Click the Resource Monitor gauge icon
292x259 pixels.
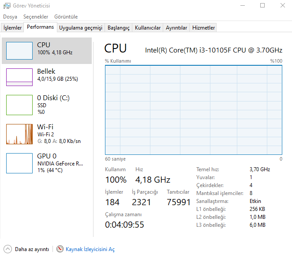point(60,249)
